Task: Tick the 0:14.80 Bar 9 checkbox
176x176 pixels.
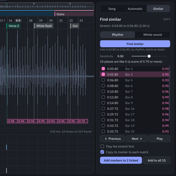Action: [x=103, y=103]
